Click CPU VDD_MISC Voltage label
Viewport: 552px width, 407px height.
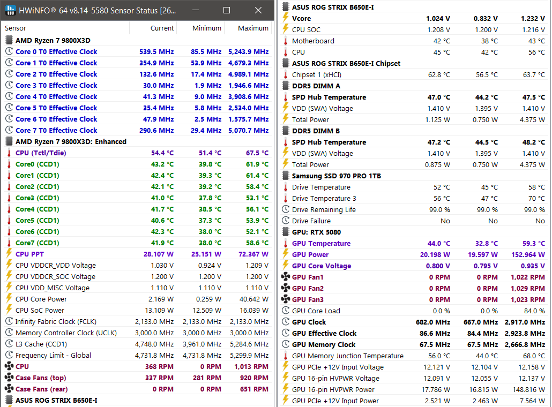(x=53, y=288)
